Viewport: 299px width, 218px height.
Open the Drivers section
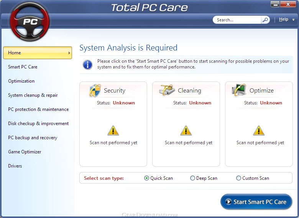[15, 166]
